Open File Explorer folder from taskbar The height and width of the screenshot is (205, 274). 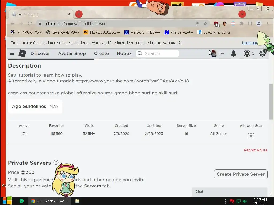point(77,201)
